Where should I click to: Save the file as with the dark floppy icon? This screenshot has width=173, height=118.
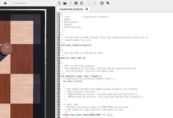click(76, 3)
